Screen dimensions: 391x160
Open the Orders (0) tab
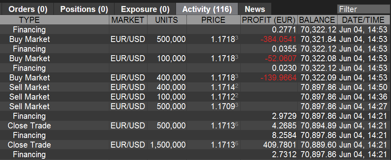point(27,9)
